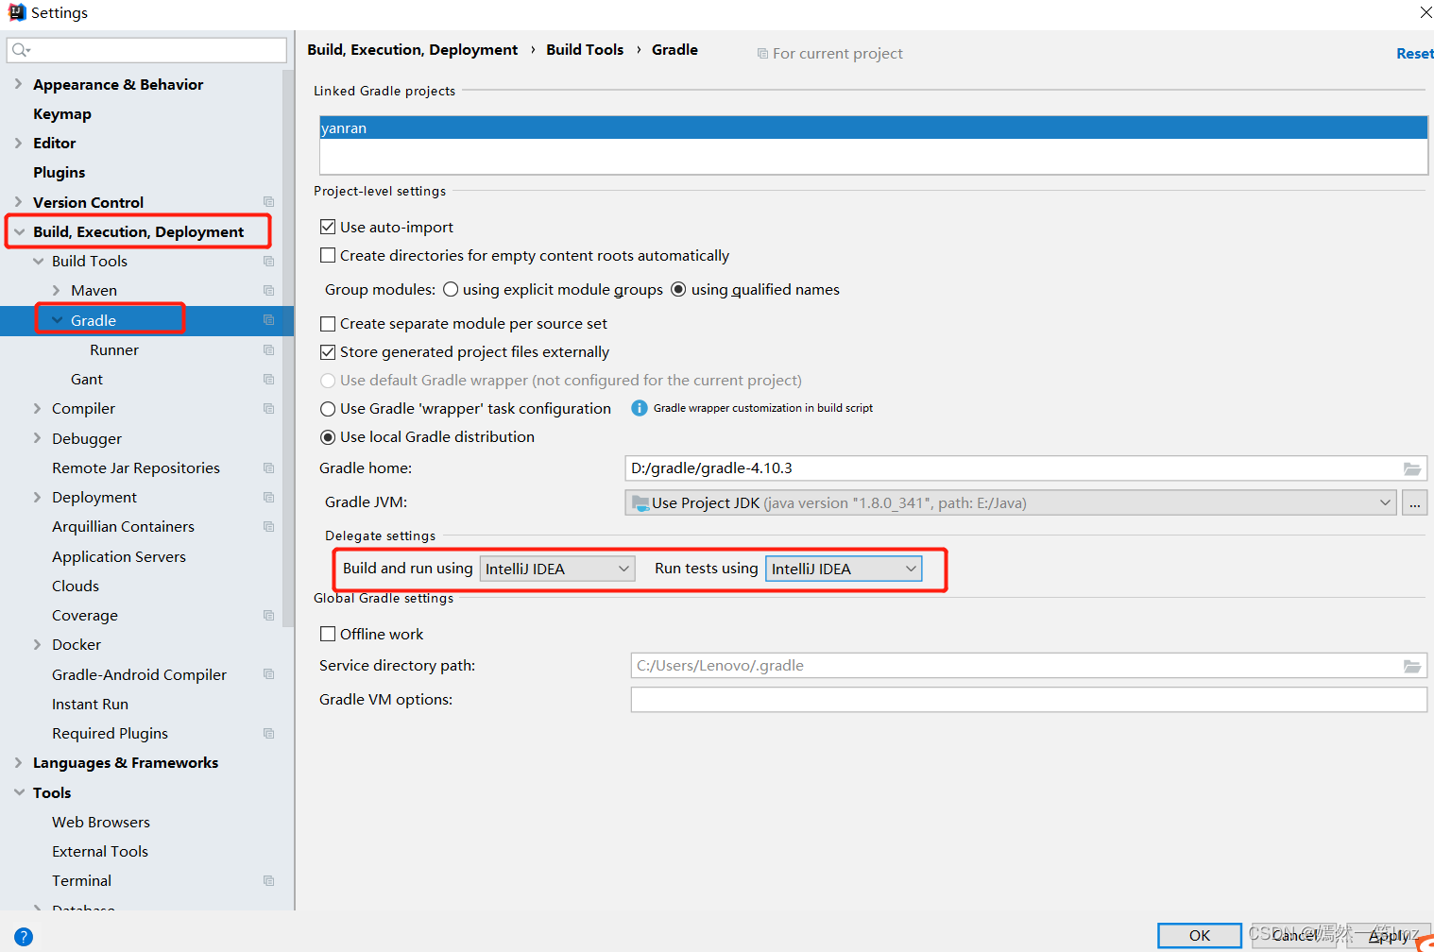Browse folder icon for Service directory path
1434x952 pixels.
tap(1412, 666)
